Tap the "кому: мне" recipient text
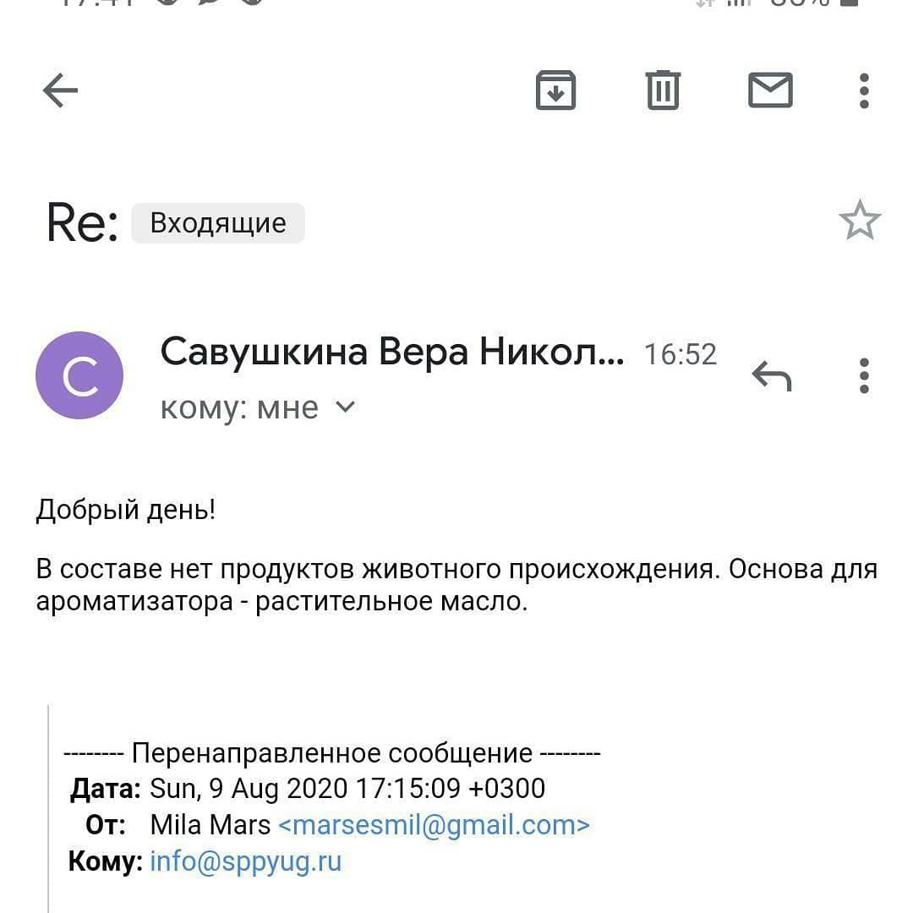This screenshot has width=913, height=913. point(239,407)
